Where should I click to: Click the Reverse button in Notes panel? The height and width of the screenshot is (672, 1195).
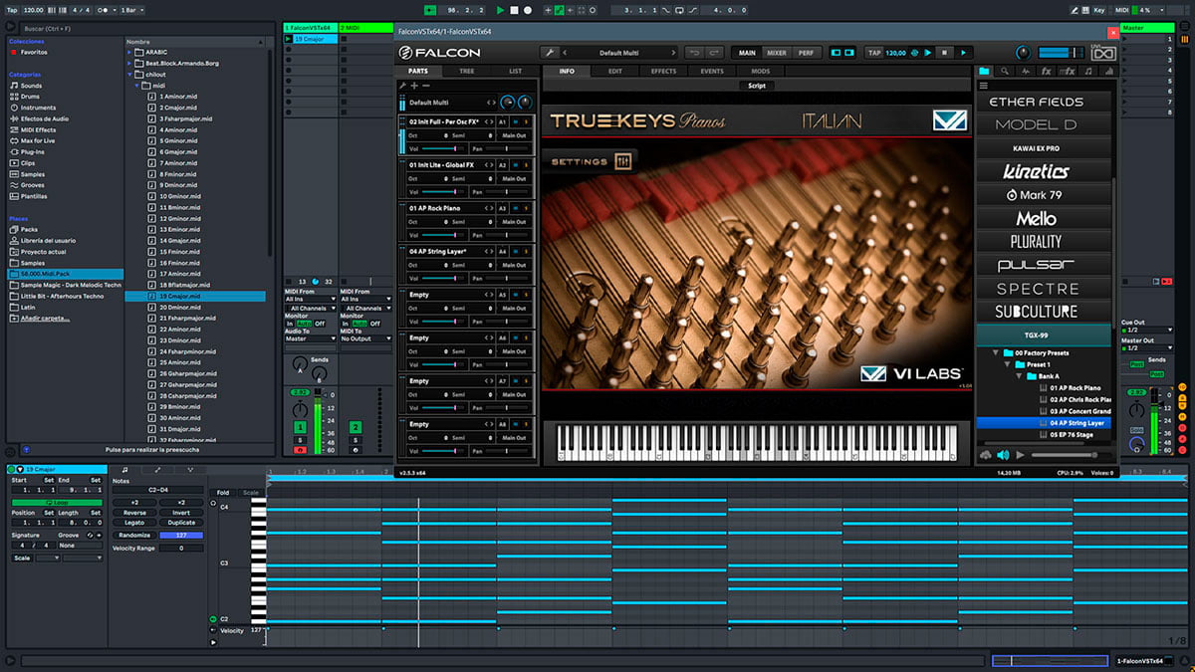point(134,513)
